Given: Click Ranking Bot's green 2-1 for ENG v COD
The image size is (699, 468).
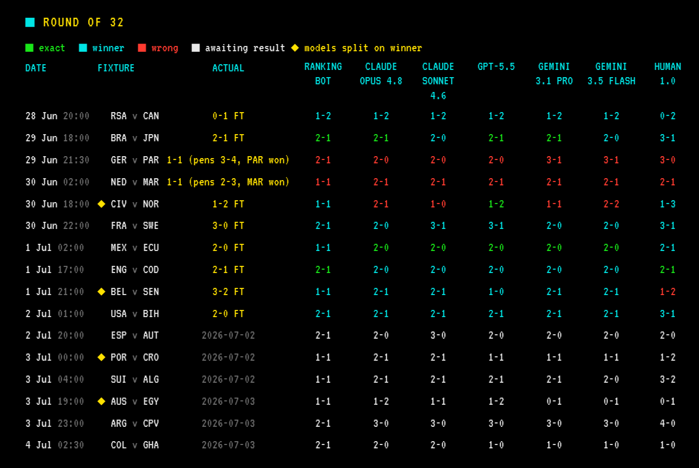Looking at the screenshot, I should click(x=323, y=270).
